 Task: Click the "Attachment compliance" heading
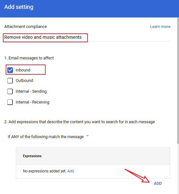tap(26, 27)
